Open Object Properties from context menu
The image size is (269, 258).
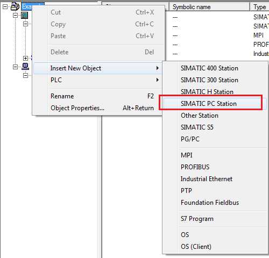(98, 108)
